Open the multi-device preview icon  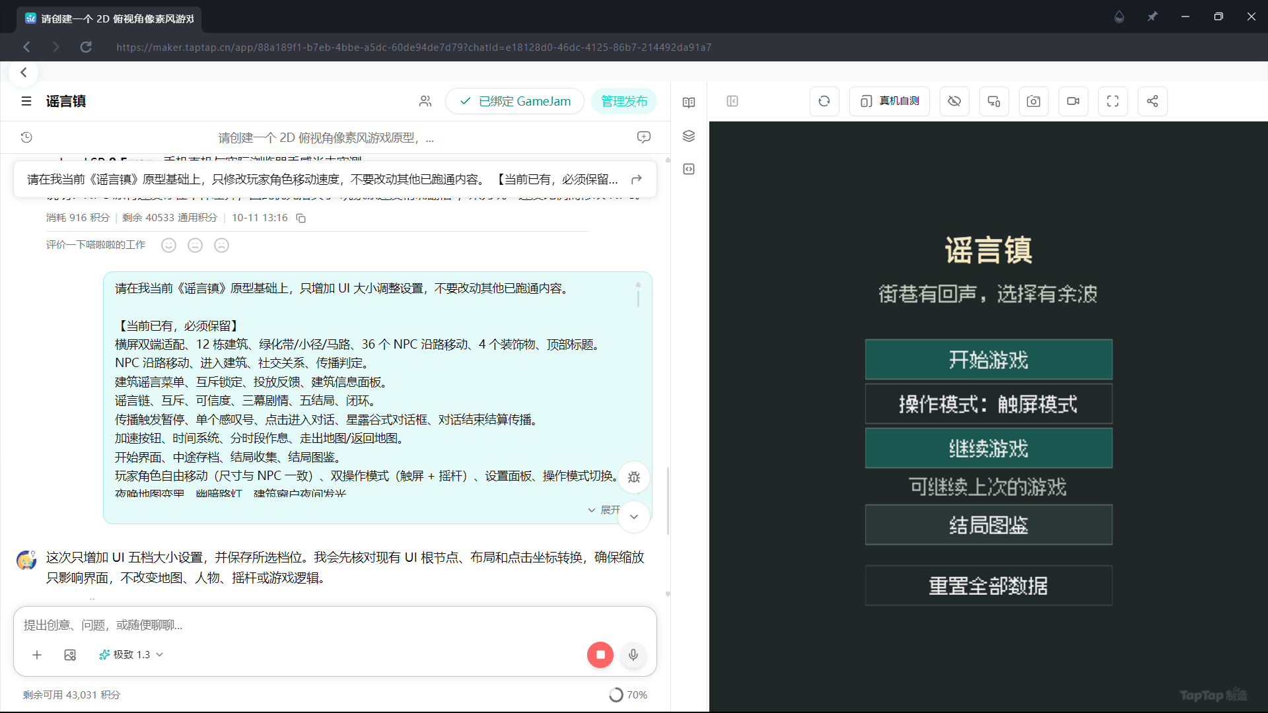[994, 101]
